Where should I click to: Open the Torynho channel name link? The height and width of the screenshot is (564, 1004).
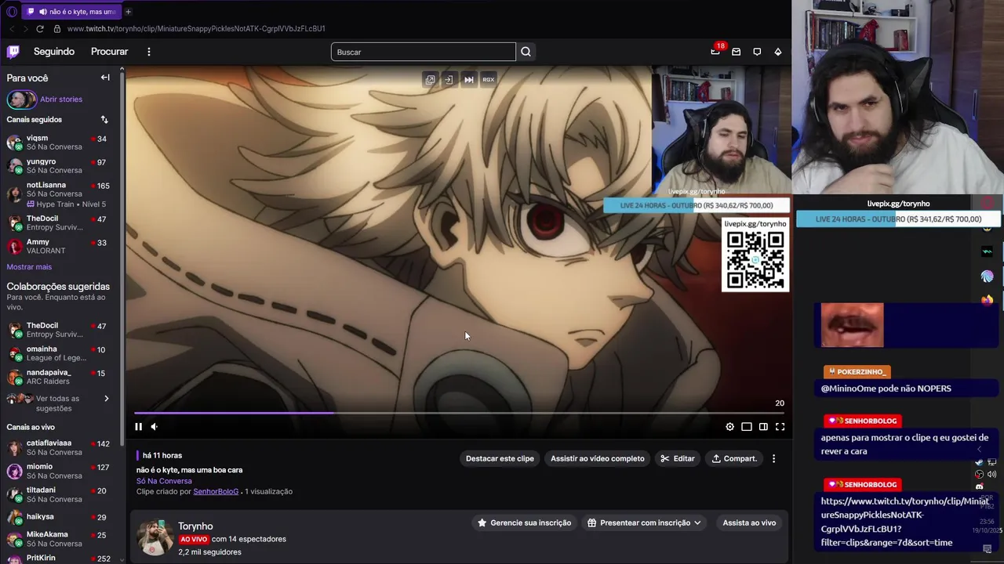[195, 526]
